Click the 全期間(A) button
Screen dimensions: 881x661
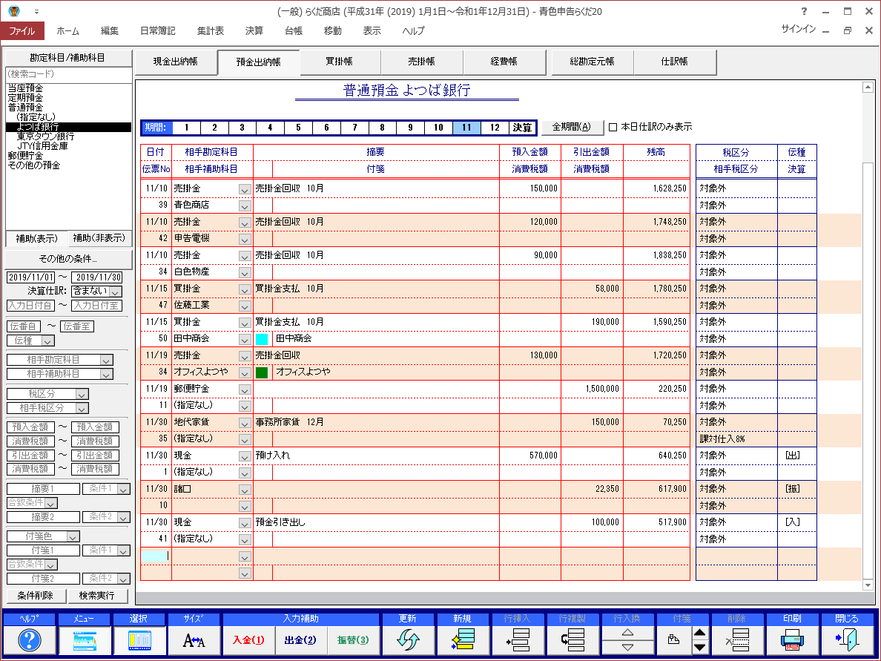click(572, 128)
